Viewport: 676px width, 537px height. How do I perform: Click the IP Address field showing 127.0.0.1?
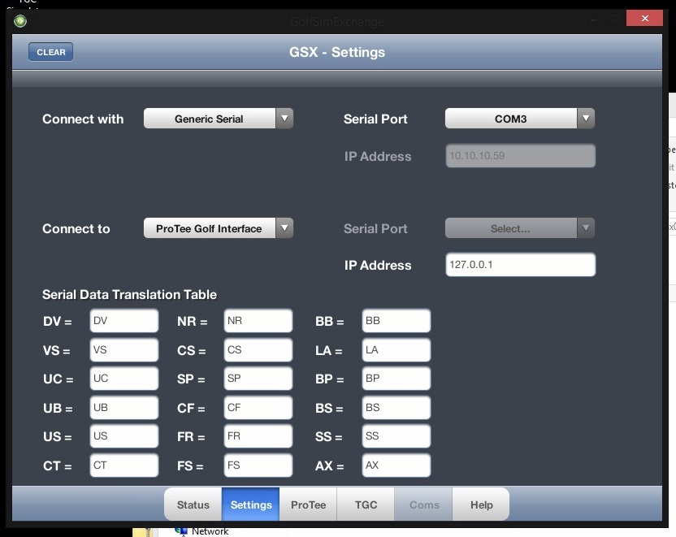(520, 265)
